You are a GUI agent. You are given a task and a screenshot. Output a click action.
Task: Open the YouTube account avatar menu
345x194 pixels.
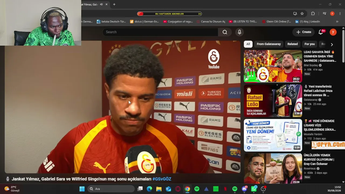click(333, 32)
